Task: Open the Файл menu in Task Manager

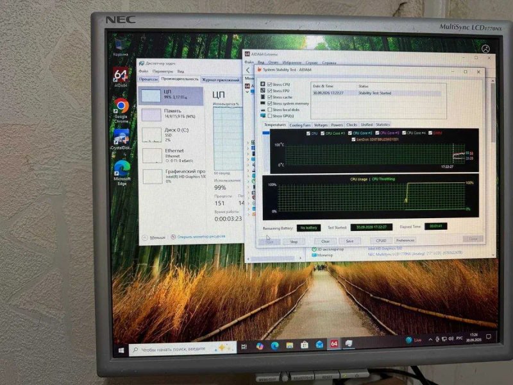Action: (x=143, y=71)
